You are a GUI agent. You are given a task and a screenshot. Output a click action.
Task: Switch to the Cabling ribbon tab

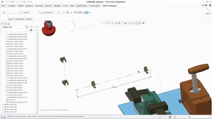[x=12, y=6]
